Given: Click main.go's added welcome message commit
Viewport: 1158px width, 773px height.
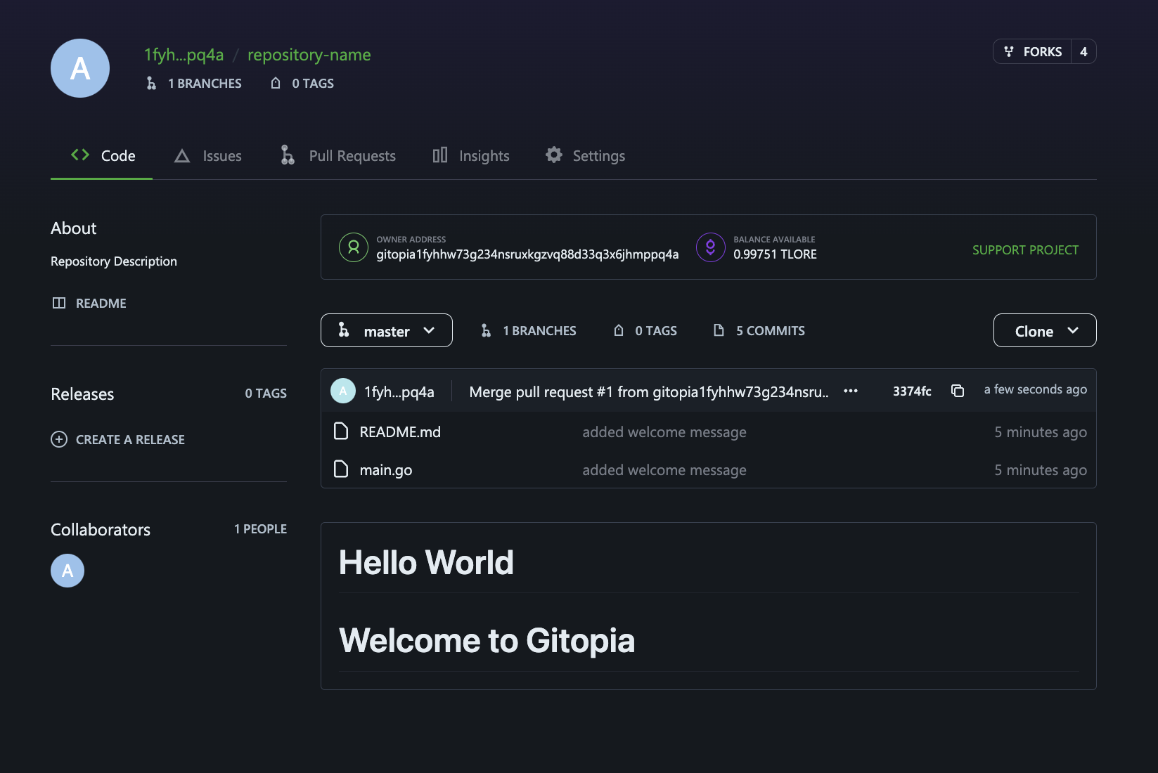Looking at the screenshot, I should pos(664,470).
